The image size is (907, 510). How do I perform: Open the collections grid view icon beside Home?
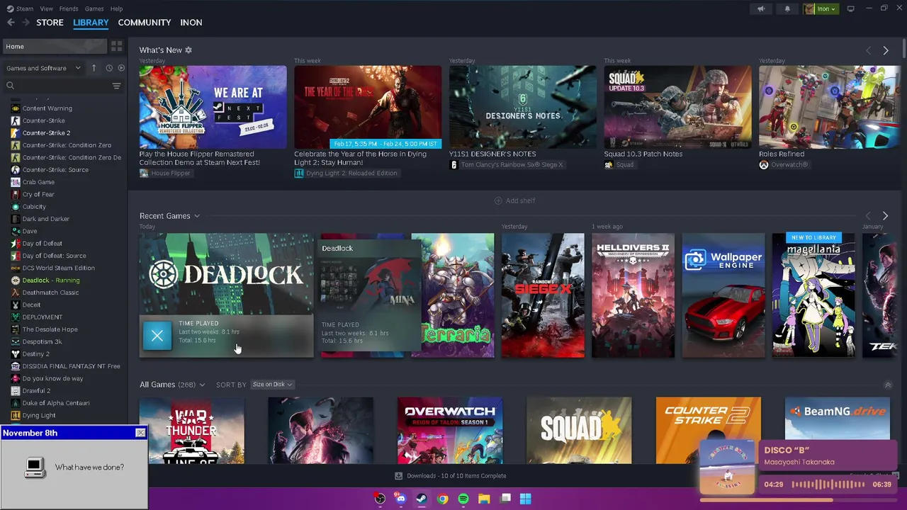(117, 46)
